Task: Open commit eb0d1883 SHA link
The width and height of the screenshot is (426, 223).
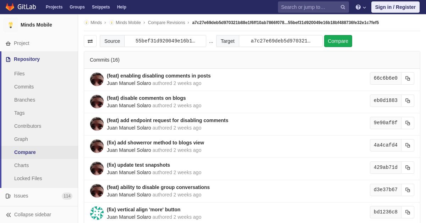Action: [x=386, y=101]
